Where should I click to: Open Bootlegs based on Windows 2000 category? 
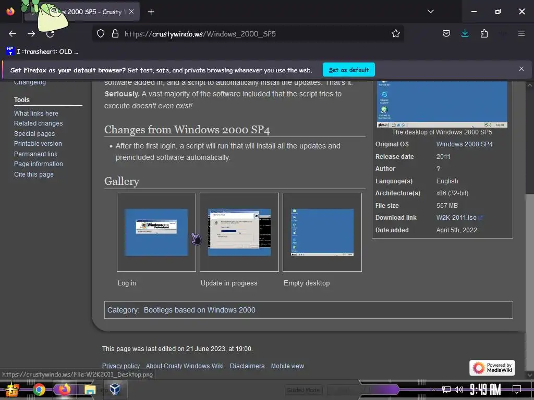pyautogui.click(x=200, y=310)
